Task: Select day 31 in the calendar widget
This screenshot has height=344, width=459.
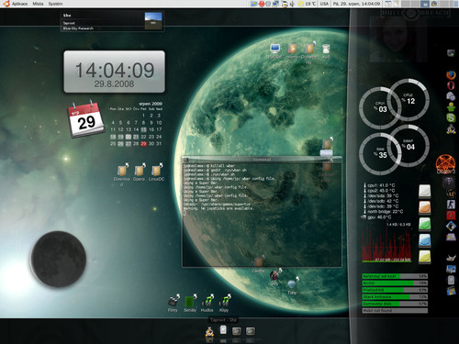Action: click(159, 144)
